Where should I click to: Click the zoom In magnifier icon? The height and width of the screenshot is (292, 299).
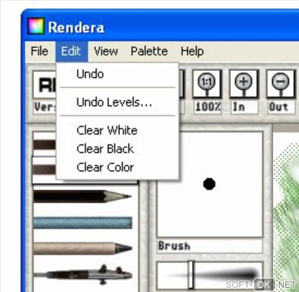pyautogui.click(x=244, y=84)
